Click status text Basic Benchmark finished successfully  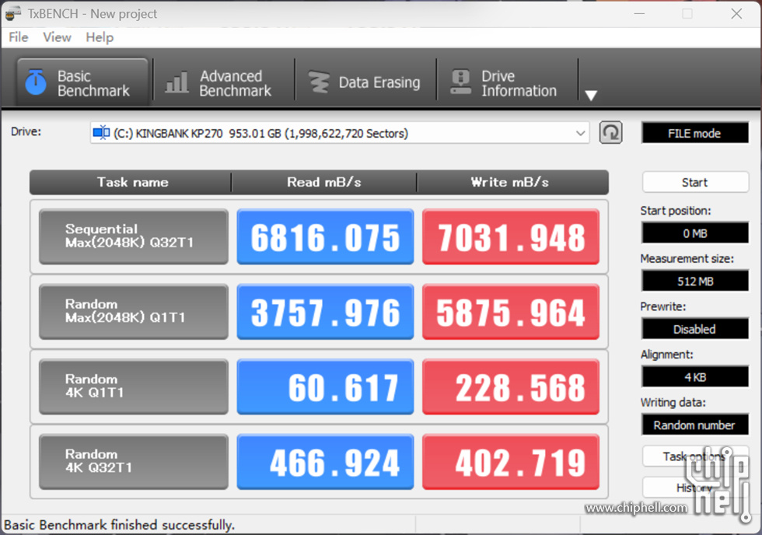point(119,526)
